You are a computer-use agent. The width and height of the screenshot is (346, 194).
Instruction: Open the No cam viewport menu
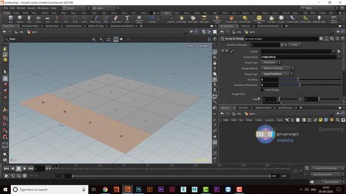tap(204, 46)
